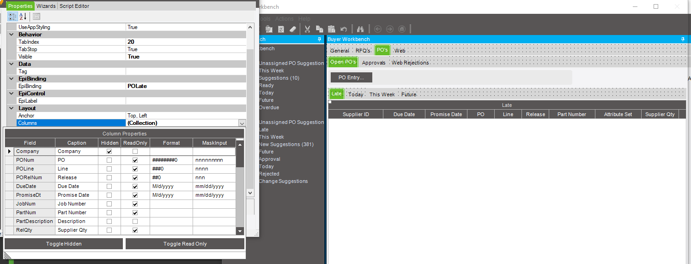Screen dimensions: 691x264
Task: Open the Properties tab
Action: point(20,6)
